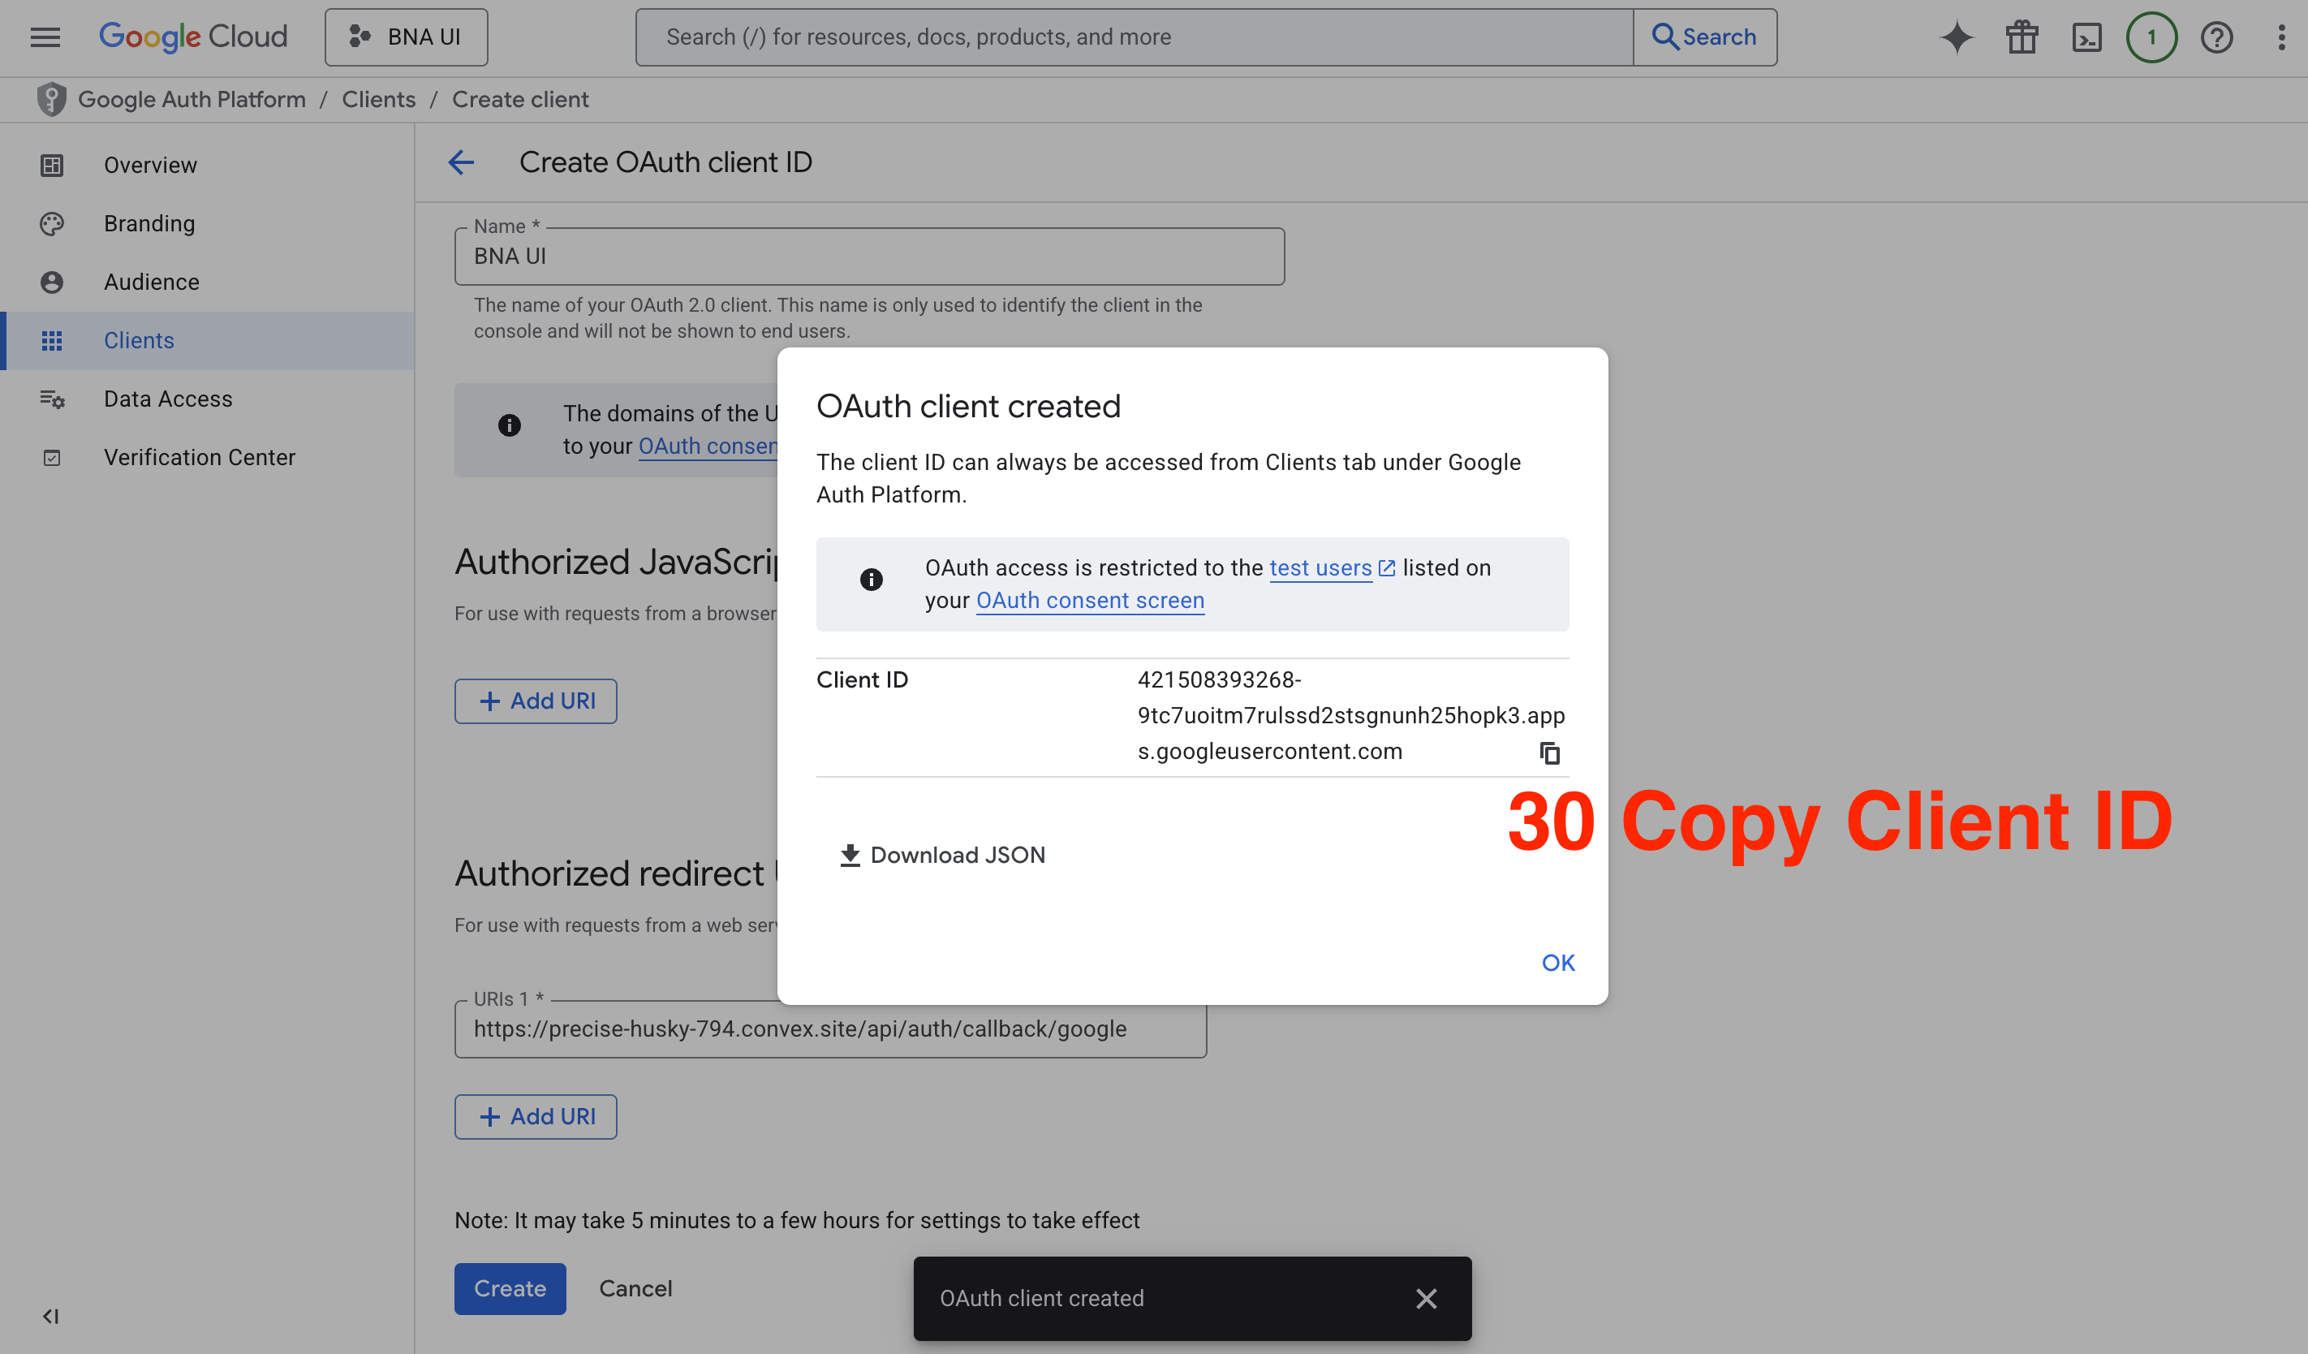Select Clients in the sidebar
2308x1354 pixels.
pos(209,341)
